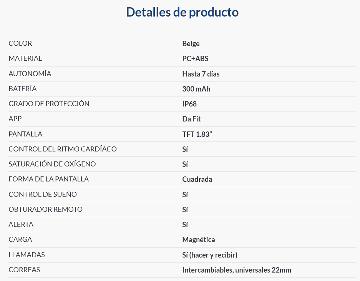Click the PC+ABS material value
Viewport: 360px width, 281px height.
[x=195, y=59]
